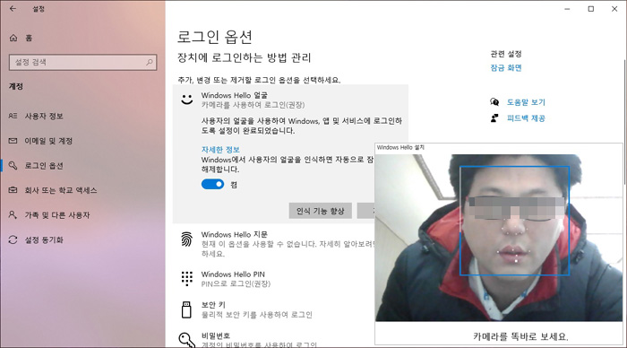This screenshot has height=348, width=627.
Task: Open 설정 동기화 in the sidebar
Action: coord(44,240)
